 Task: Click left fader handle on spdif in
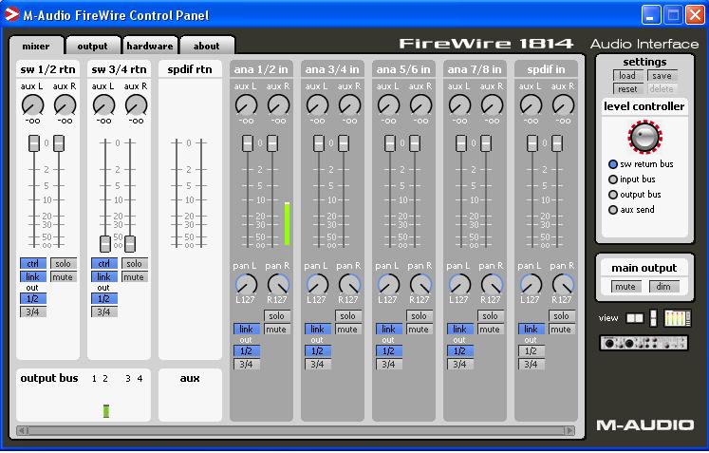point(532,143)
